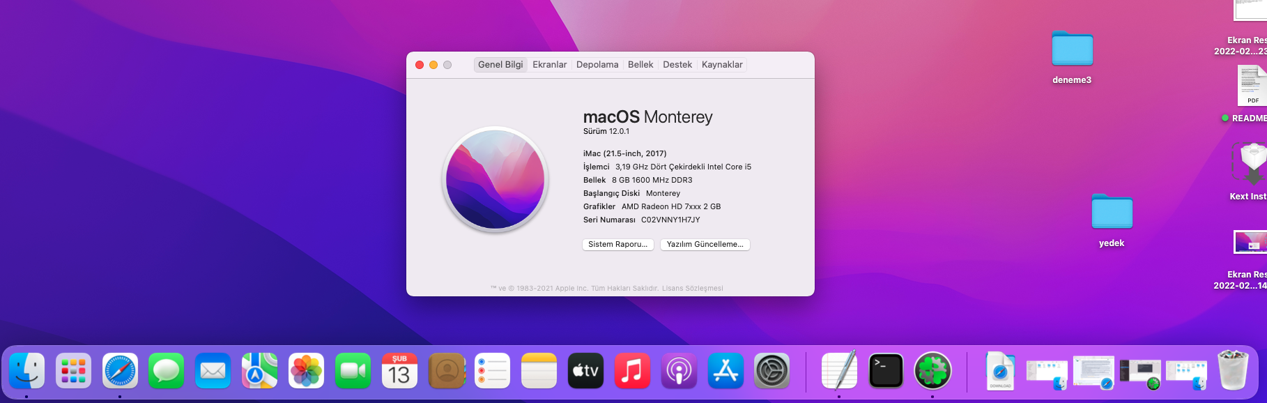Click the serial number C02VNNY1H7JY
Screen dimensions: 1267x403
pyautogui.click(x=670, y=220)
